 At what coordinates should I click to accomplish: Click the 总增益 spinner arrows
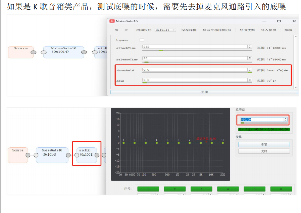pyautogui.click(x=286, y=120)
